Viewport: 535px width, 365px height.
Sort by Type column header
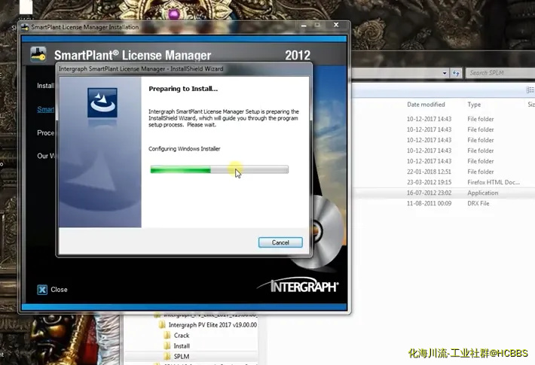tap(474, 105)
